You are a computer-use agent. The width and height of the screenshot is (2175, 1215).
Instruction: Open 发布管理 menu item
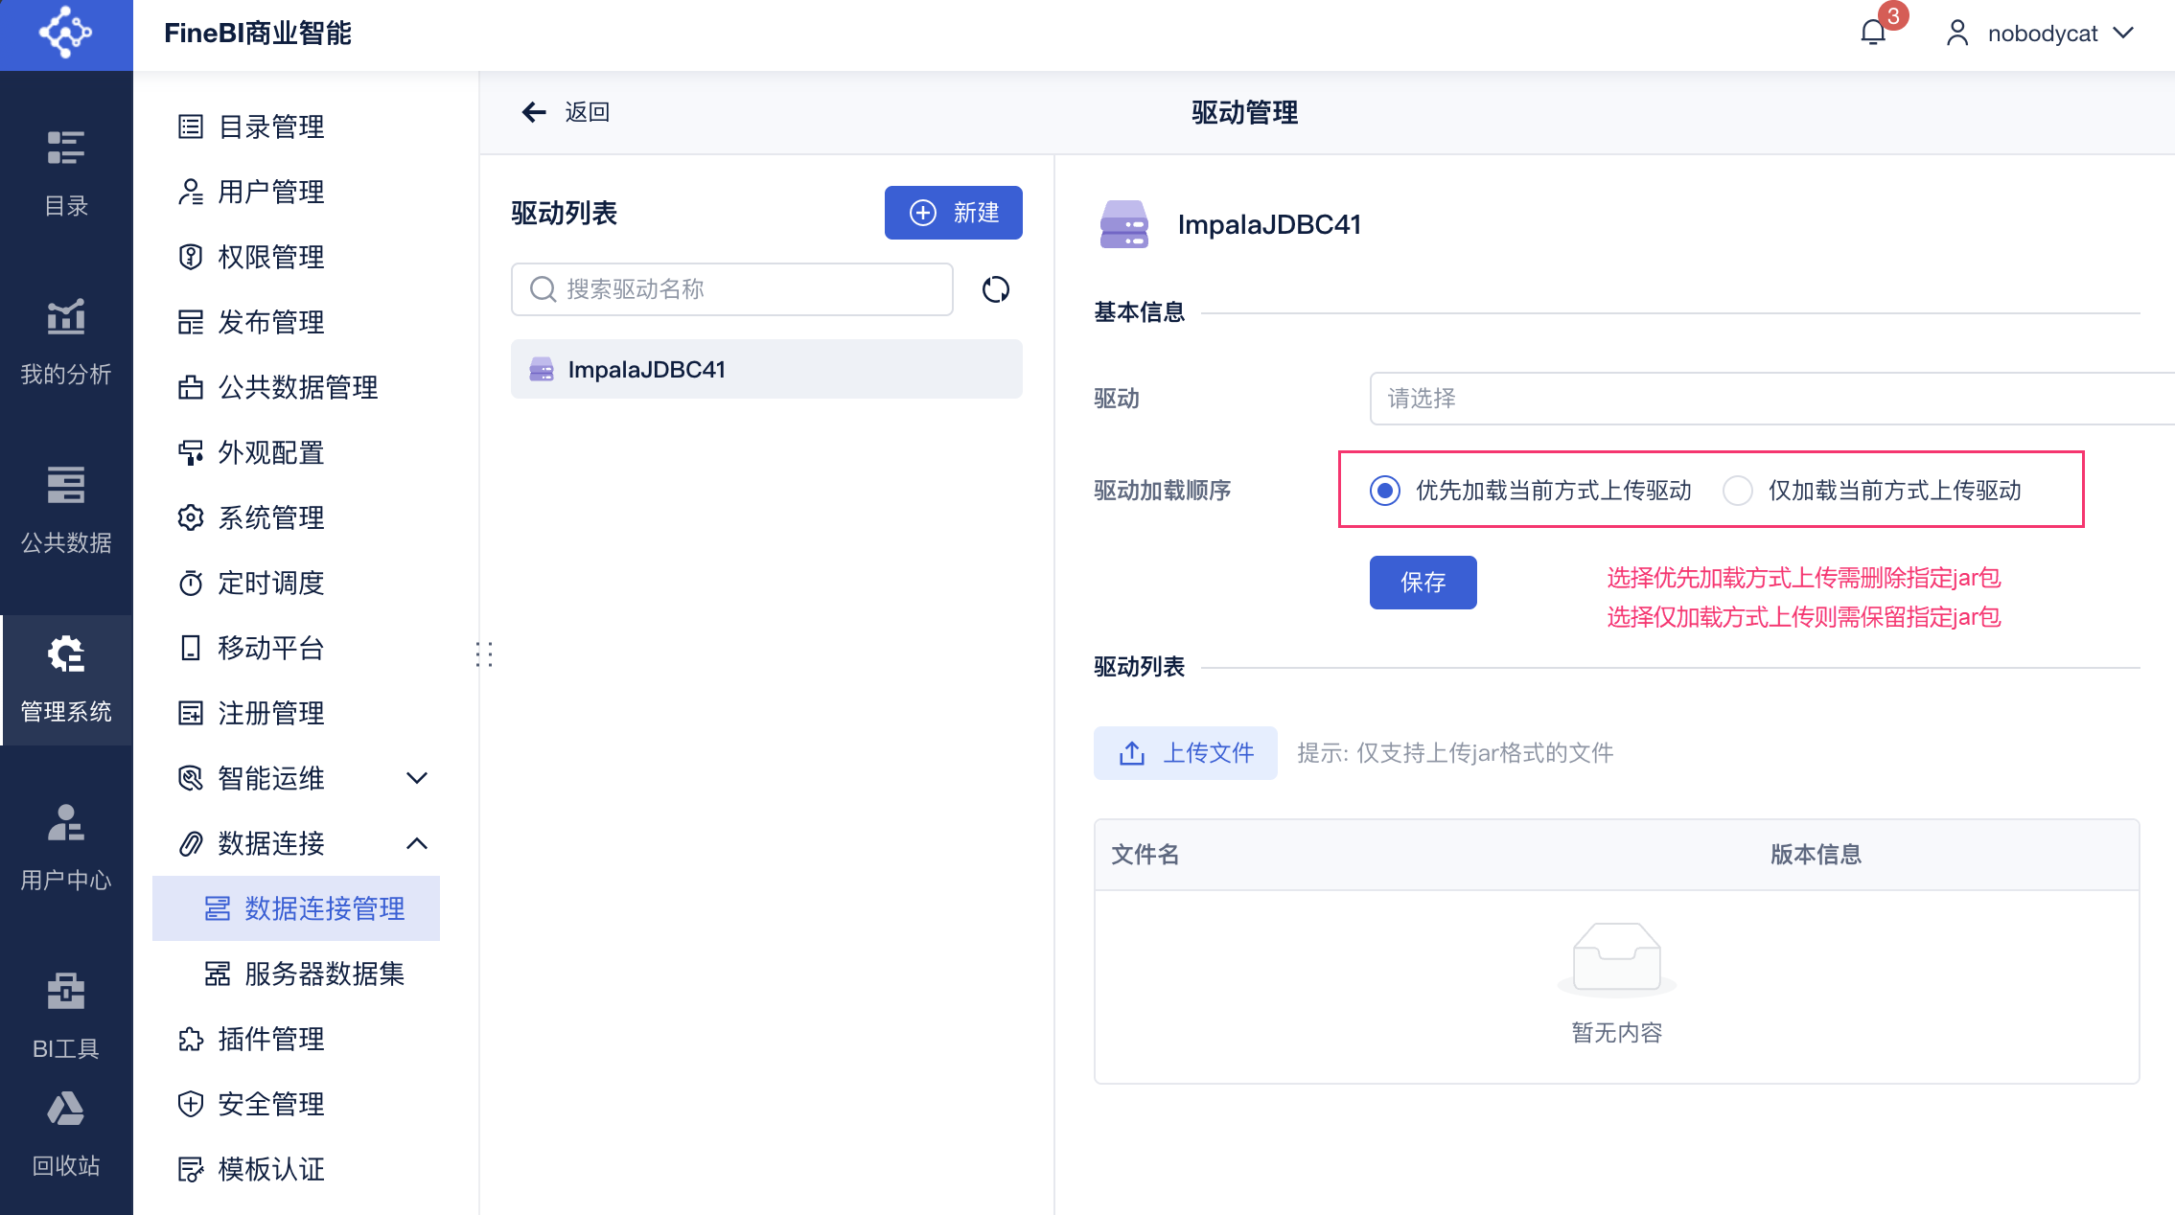pyautogui.click(x=296, y=322)
